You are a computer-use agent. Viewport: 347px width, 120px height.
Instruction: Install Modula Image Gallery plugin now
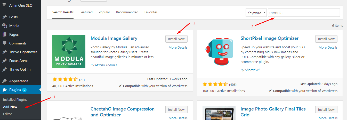pos(176,39)
